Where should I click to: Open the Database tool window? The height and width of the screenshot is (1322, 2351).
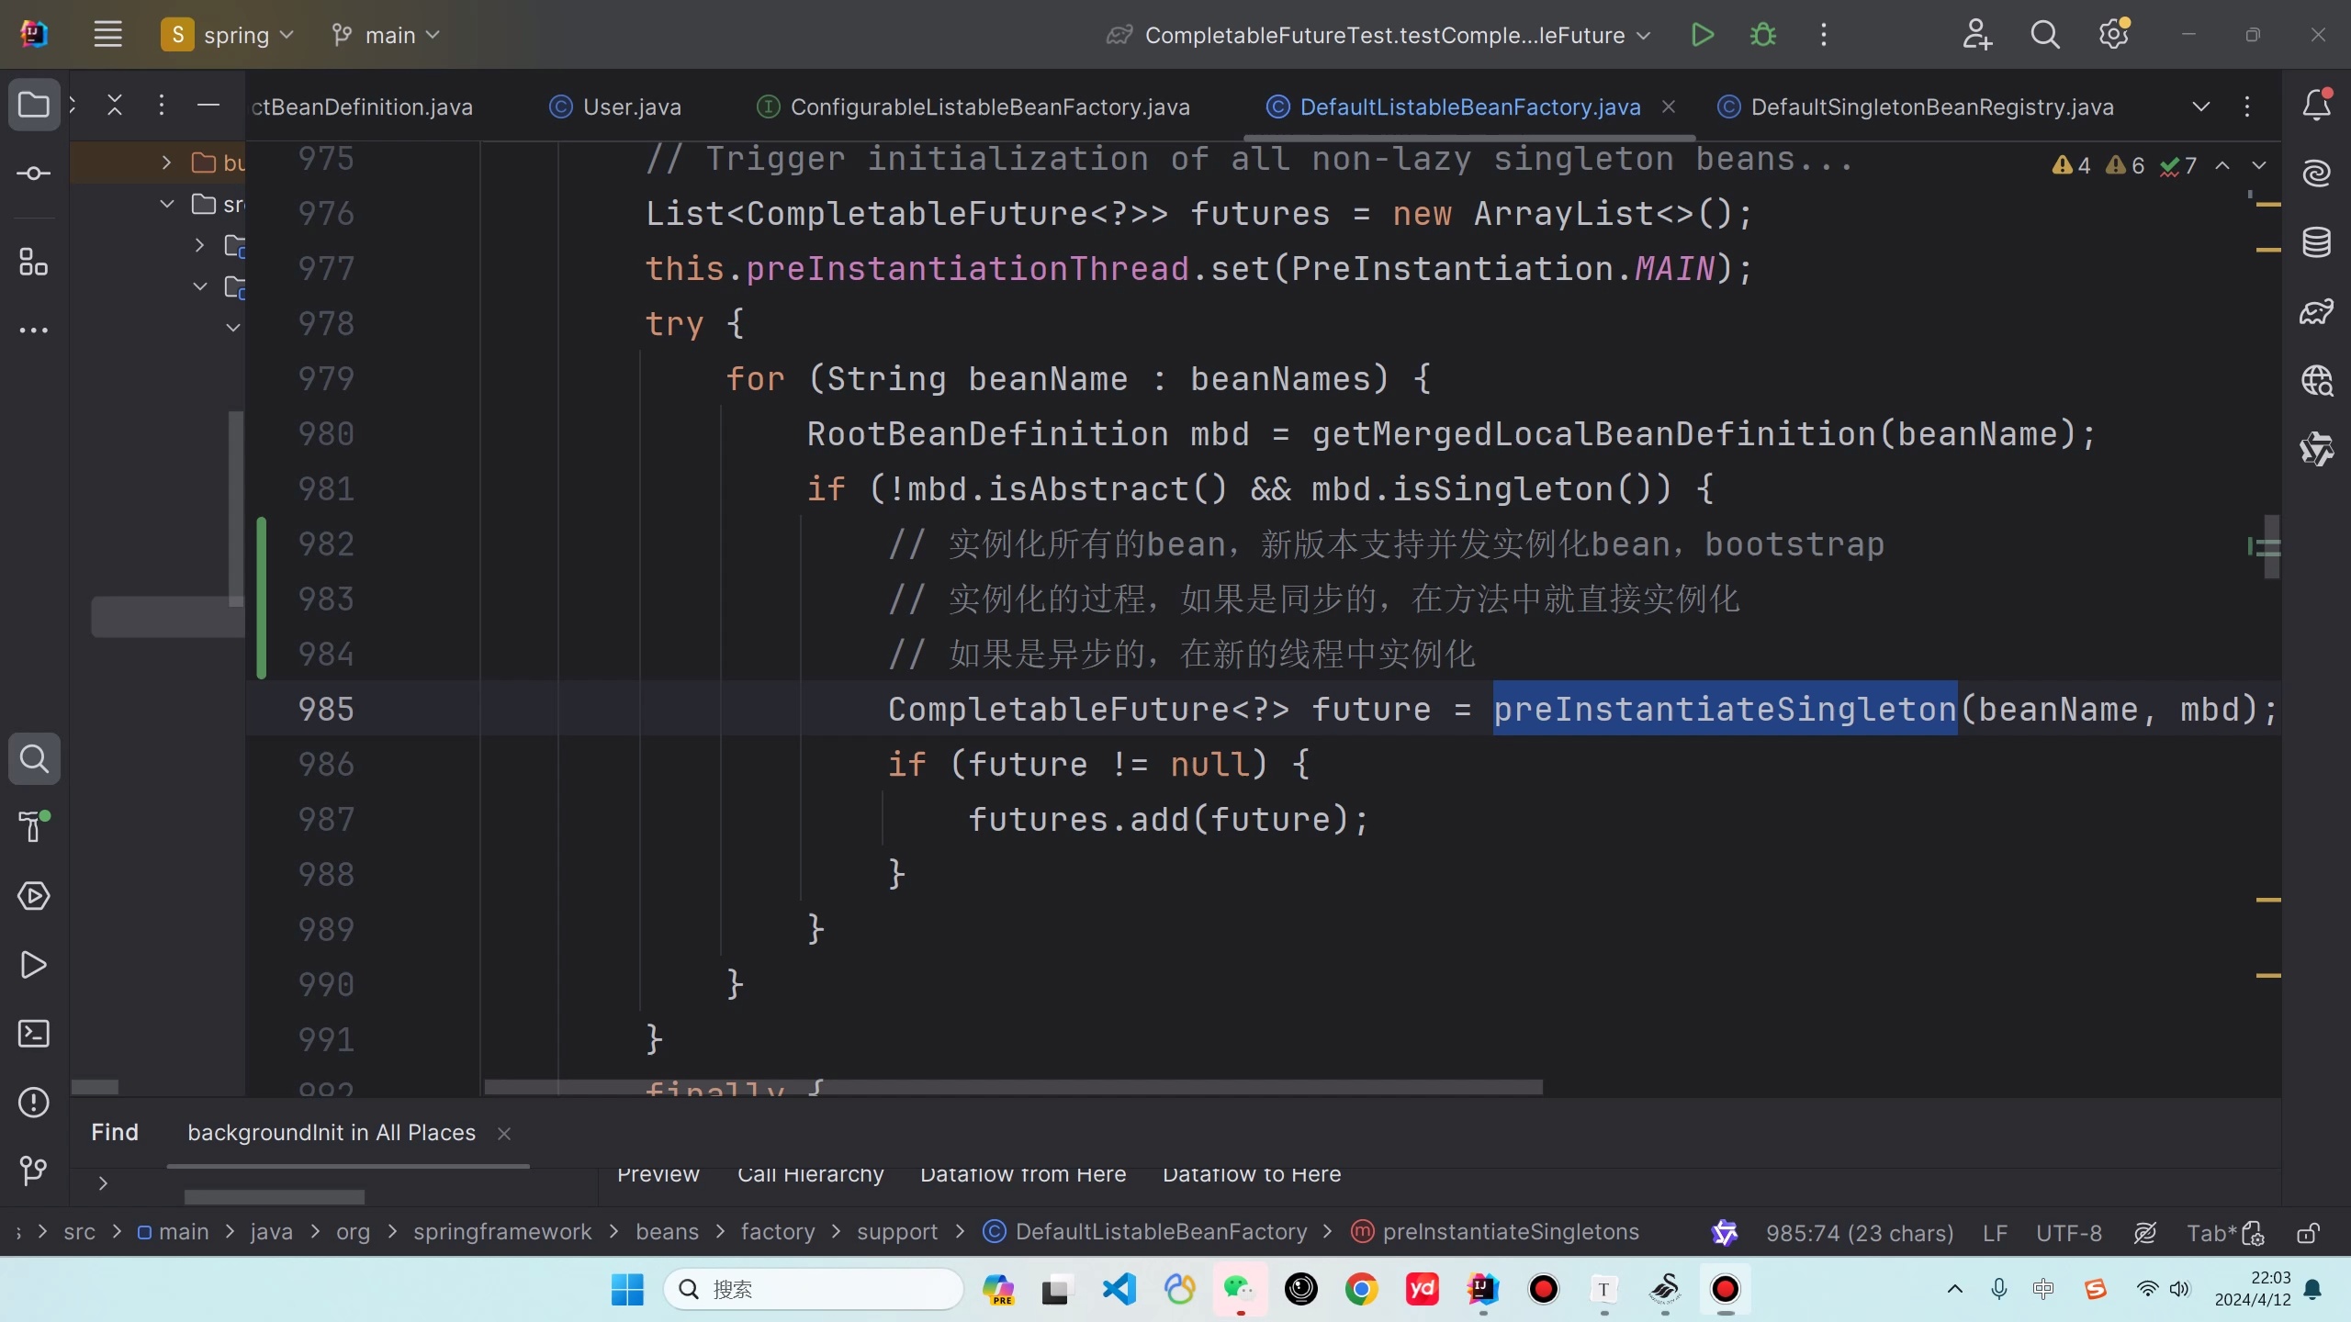[x=2316, y=242]
